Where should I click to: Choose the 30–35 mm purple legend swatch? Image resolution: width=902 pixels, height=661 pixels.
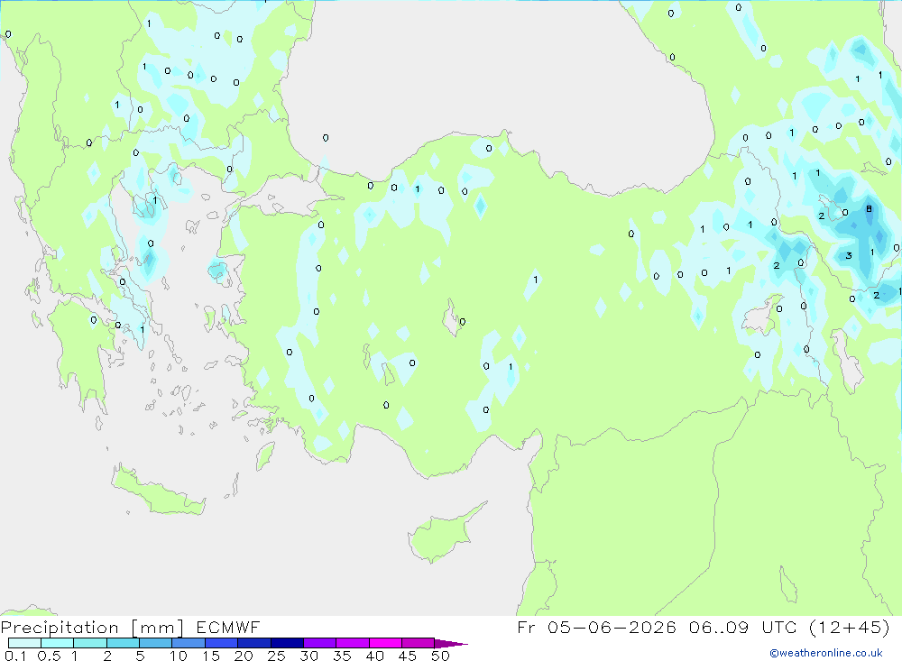[320, 643]
